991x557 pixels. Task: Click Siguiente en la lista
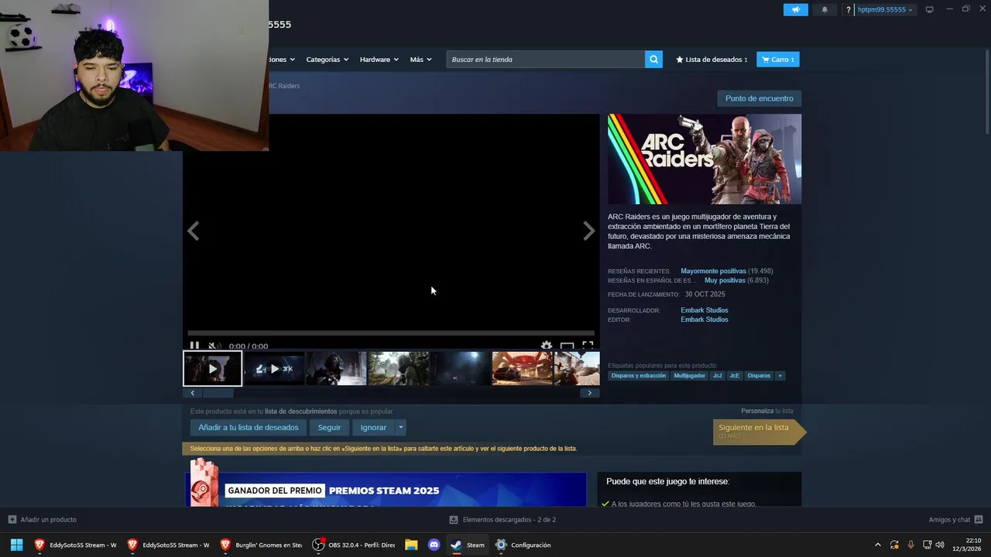(x=759, y=431)
